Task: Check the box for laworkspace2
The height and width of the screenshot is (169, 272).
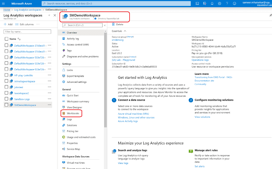Action: click(x=6, y=93)
